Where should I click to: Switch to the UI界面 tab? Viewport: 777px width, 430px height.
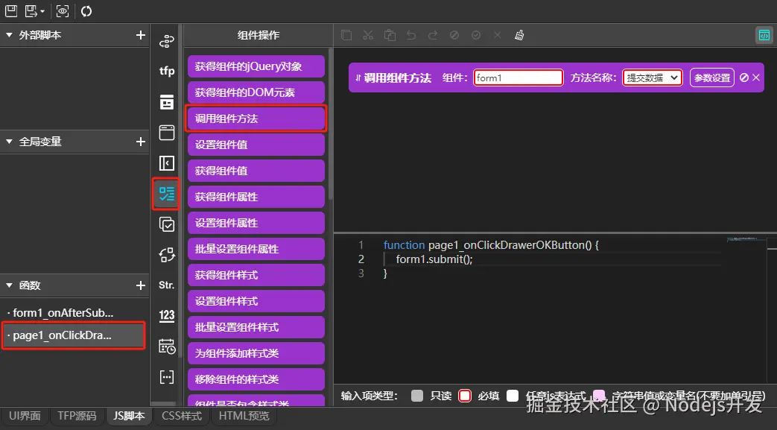(x=25, y=416)
